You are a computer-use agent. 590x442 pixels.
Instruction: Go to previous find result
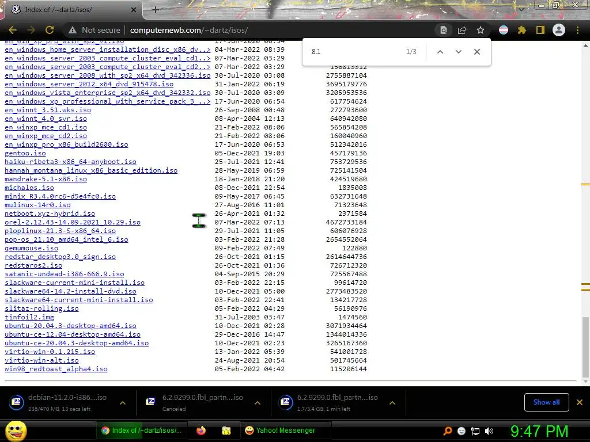[440, 52]
